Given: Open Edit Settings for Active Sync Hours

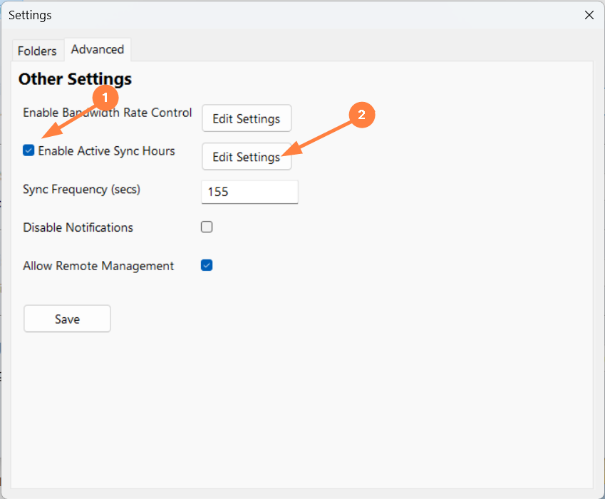Looking at the screenshot, I should point(247,157).
